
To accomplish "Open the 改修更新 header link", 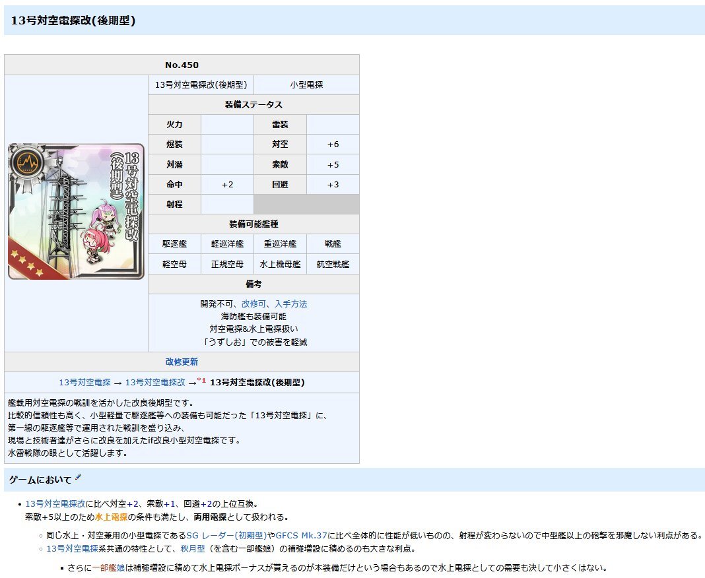I will coord(182,362).
